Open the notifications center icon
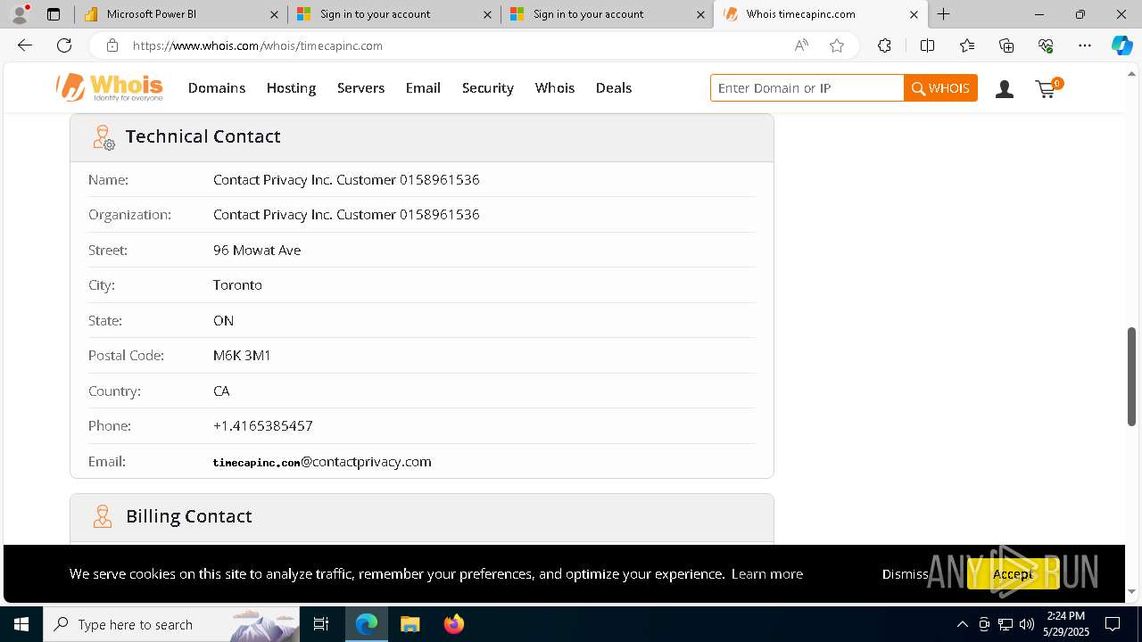The width and height of the screenshot is (1142, 642). (1113, 624)
